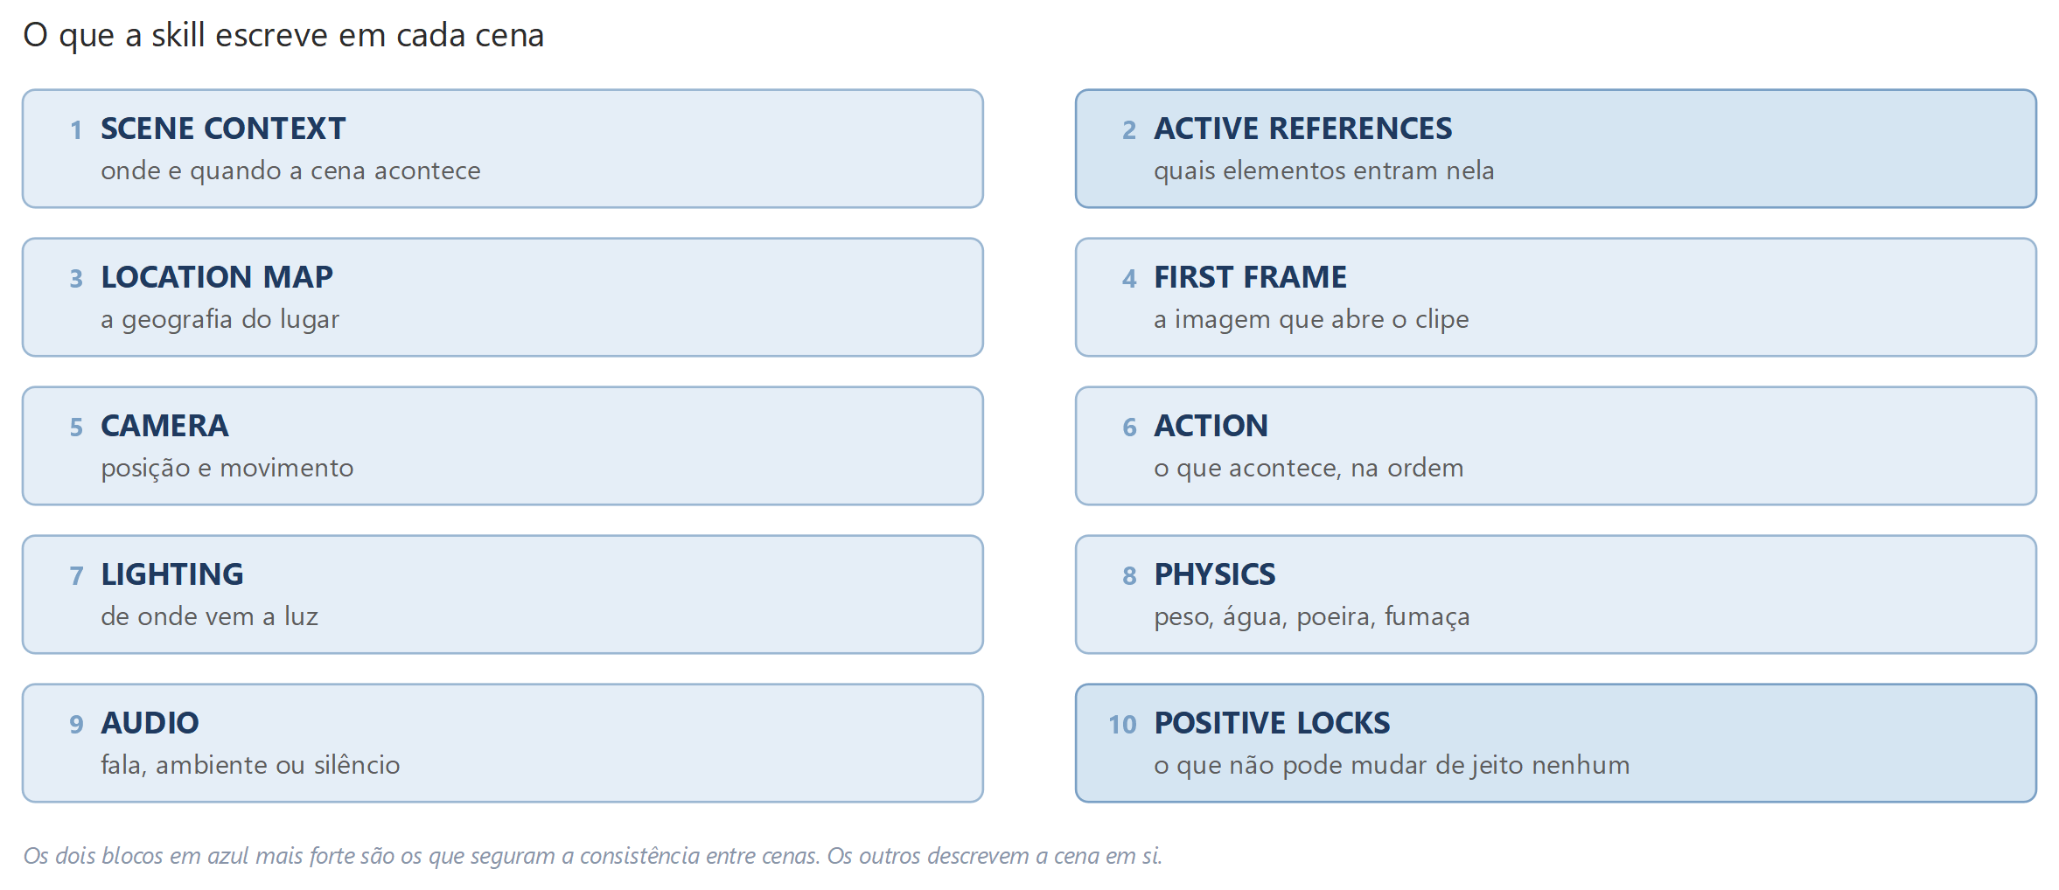The image size is (2059, 890).
Task: Select the PHYSICS card
Action: point(1556,594)
